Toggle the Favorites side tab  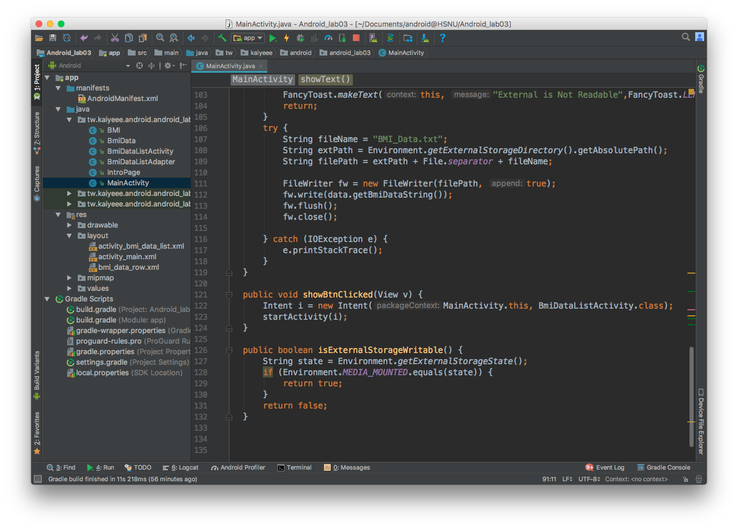click(x=37, y=434)
